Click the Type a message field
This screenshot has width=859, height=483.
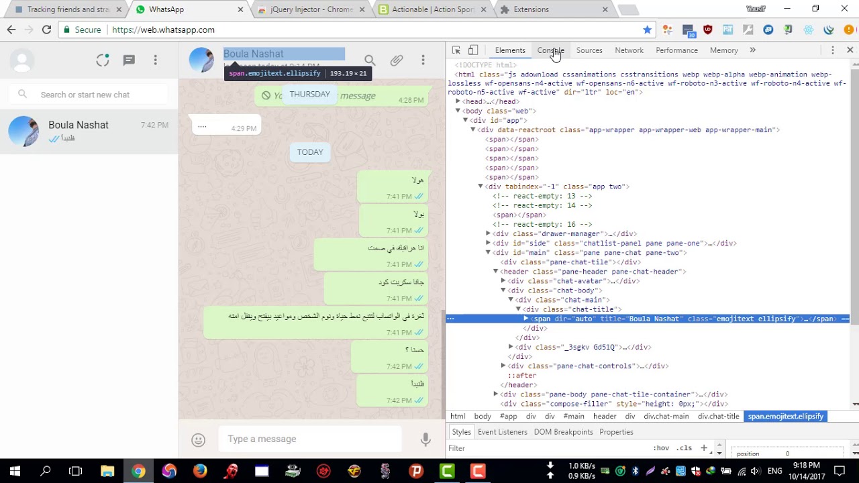[310, 439]
